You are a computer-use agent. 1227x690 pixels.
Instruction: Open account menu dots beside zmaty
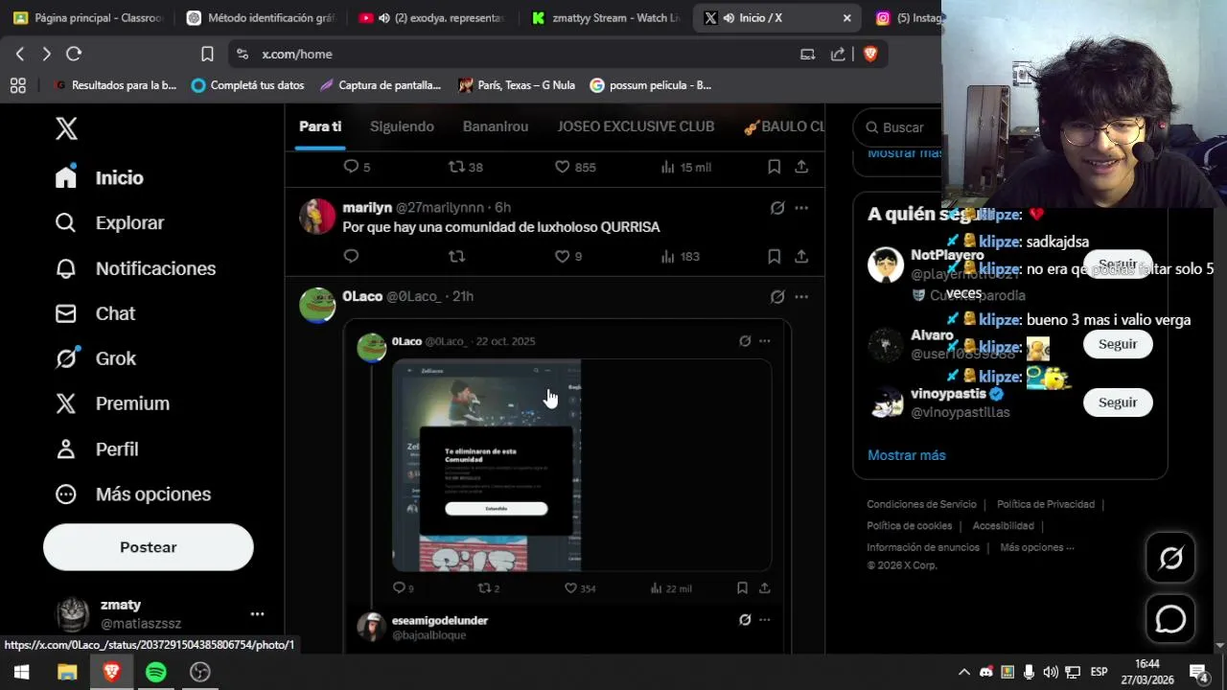pyautogui.click(x=257, y=614)
